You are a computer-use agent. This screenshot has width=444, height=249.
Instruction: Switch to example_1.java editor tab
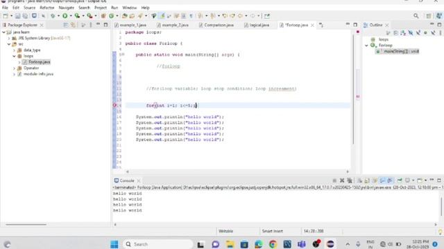coord(130,25)
